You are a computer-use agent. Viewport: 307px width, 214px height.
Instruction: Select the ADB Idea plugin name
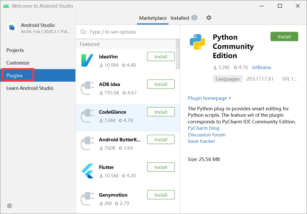(x=109, y=85)
